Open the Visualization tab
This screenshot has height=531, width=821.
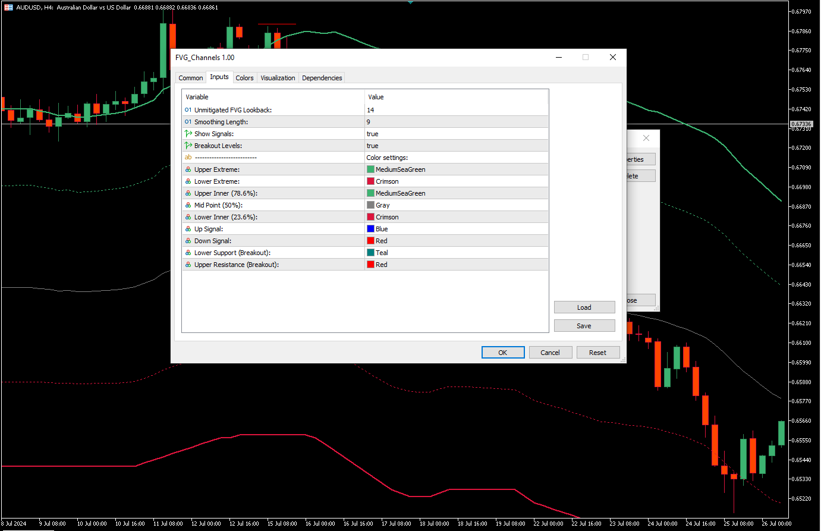click(278, 78)
